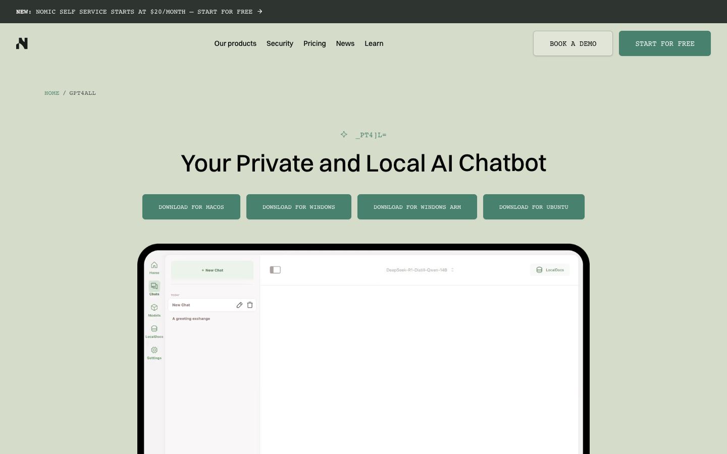Open the Learn menu
Image resolution: width=727 pixels, height=454 pixels.
pyautogui.click(x=374, y=43)
